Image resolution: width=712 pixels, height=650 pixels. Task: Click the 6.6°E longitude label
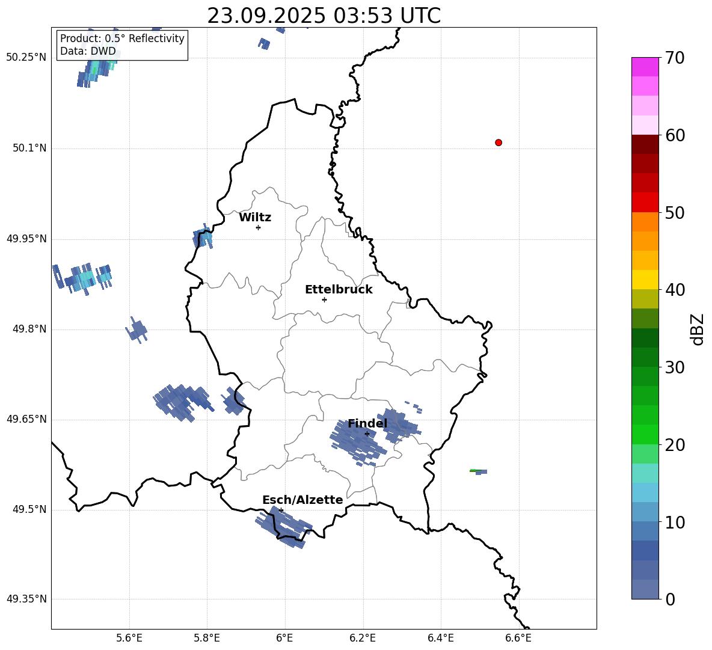(x=518, y=638)
